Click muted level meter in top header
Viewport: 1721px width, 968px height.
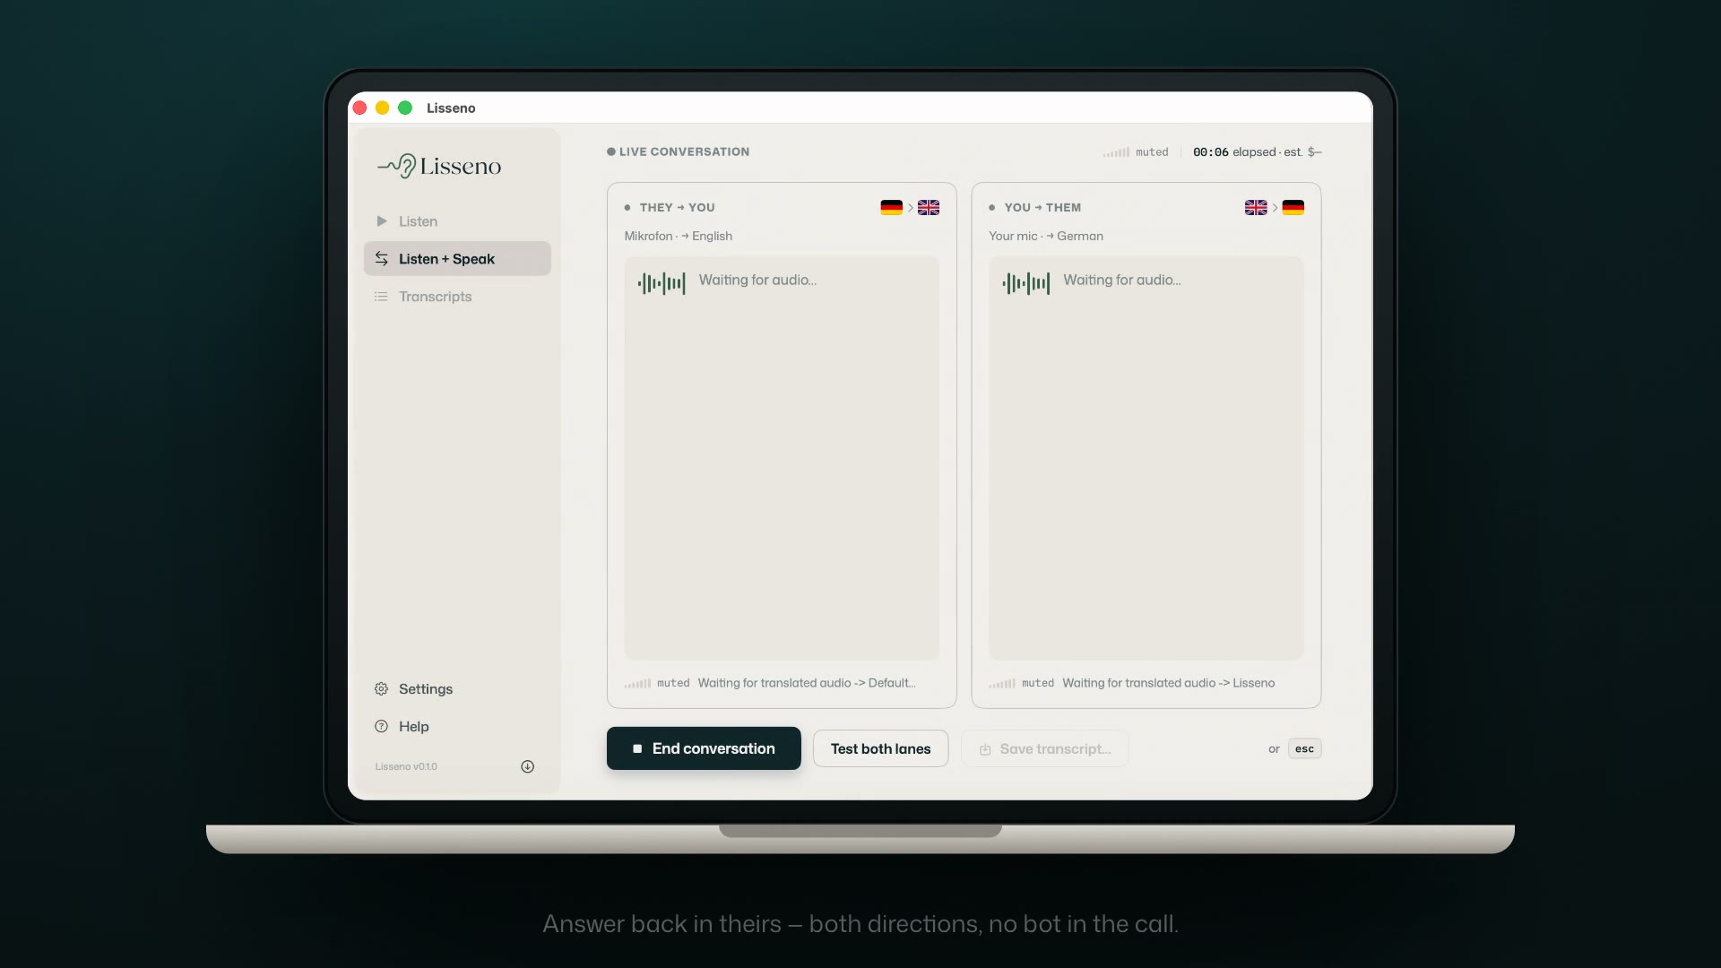tap(1117, 152)
